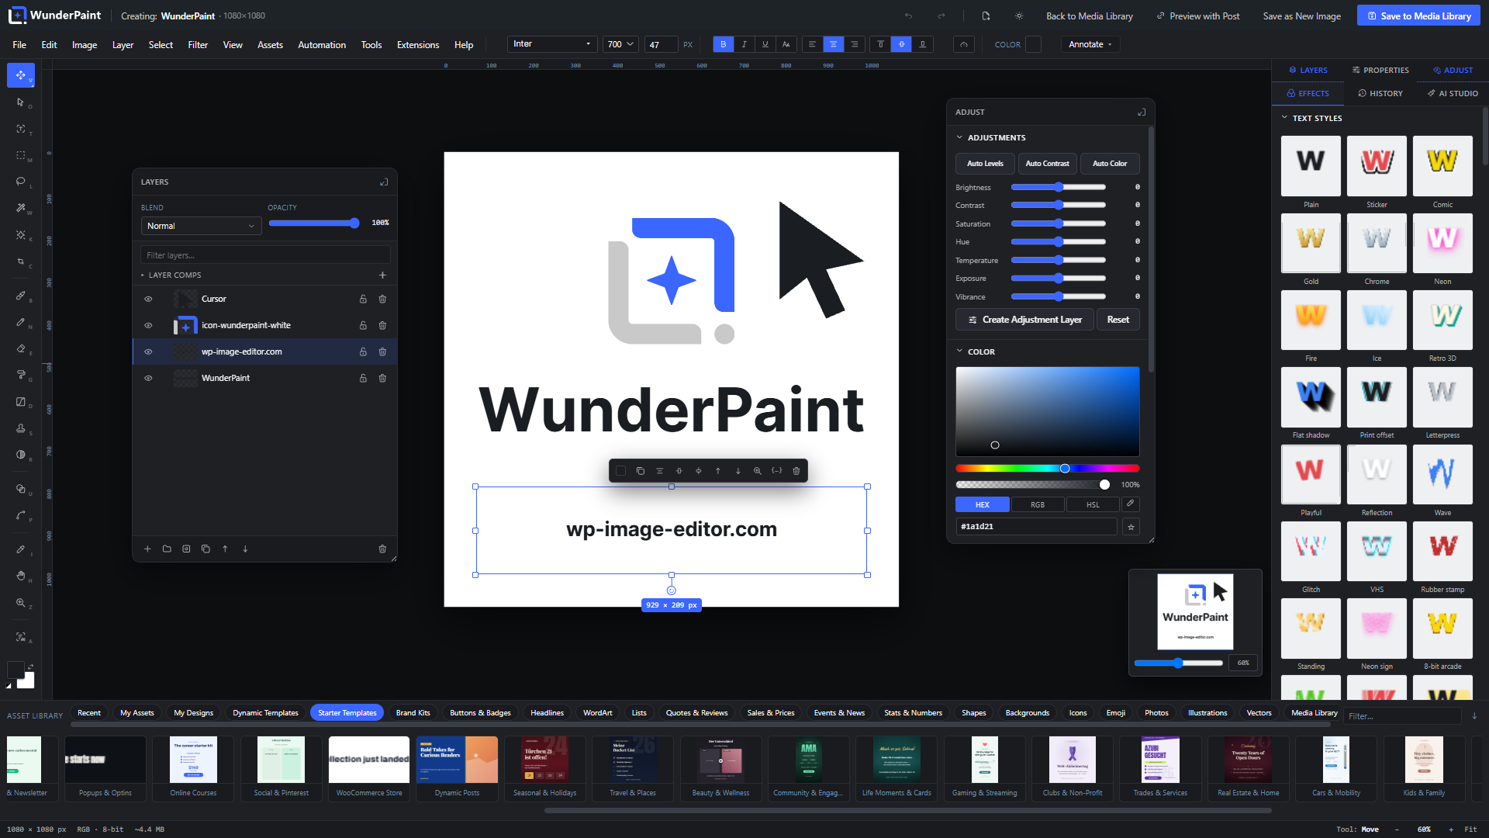Save the color to favorites with star icon
Image resolution: width=1489 pixels, height=838 pixels.
coord(1131,527)
